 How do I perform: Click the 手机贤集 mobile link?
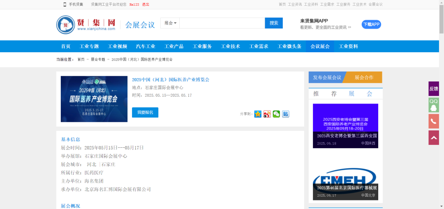point(73,5)
